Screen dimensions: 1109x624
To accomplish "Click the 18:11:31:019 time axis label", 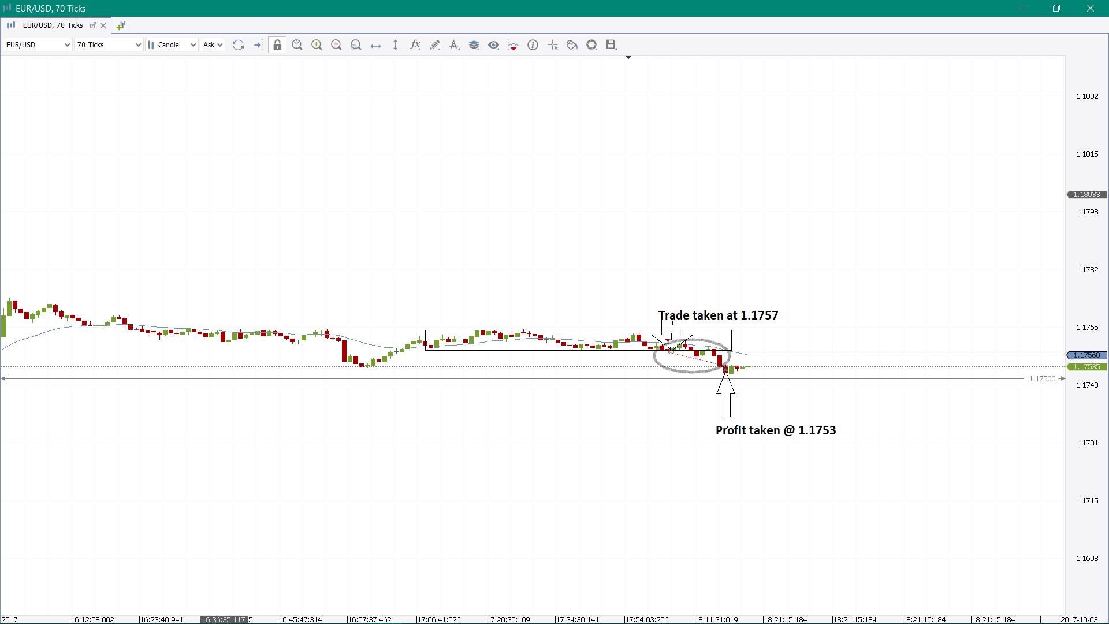I will coord(716,619).
